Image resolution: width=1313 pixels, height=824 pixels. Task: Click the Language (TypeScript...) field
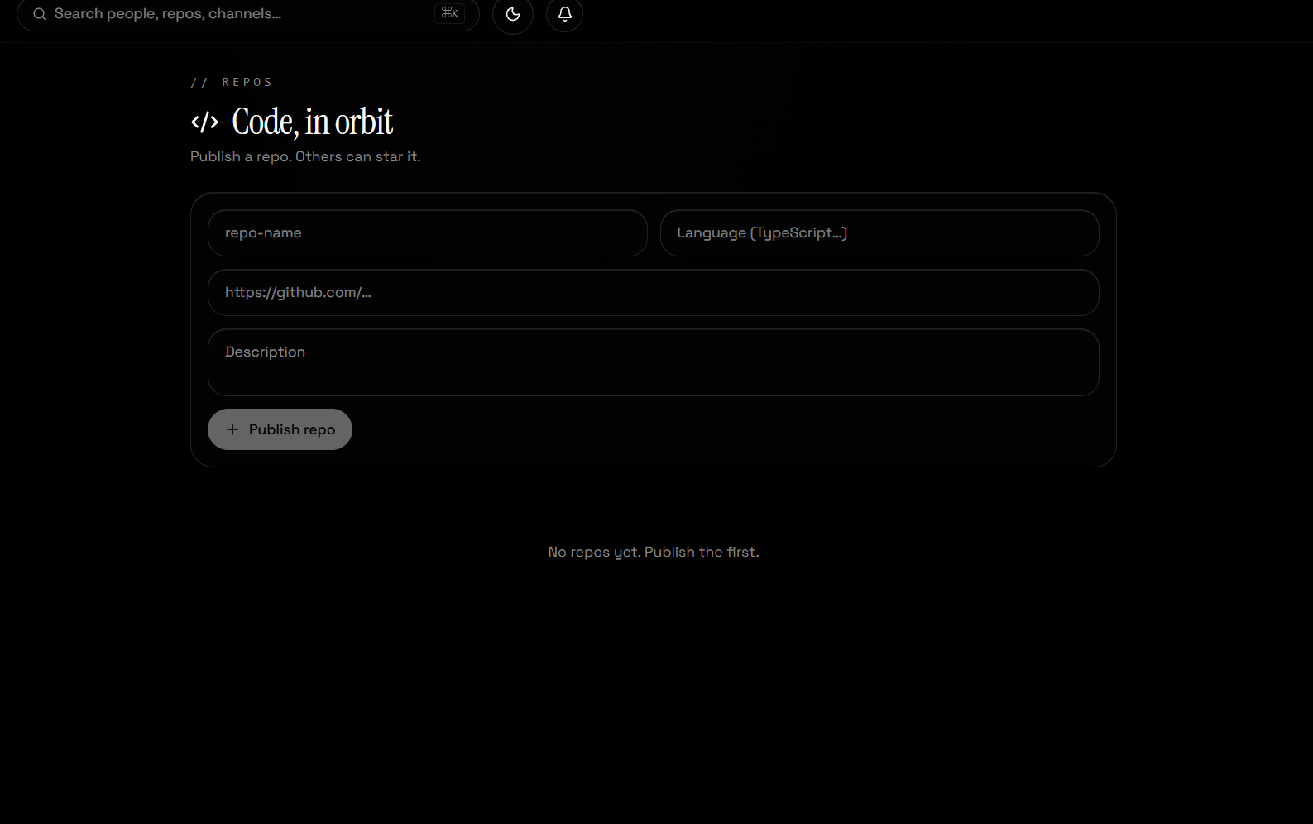pos(879,233)
